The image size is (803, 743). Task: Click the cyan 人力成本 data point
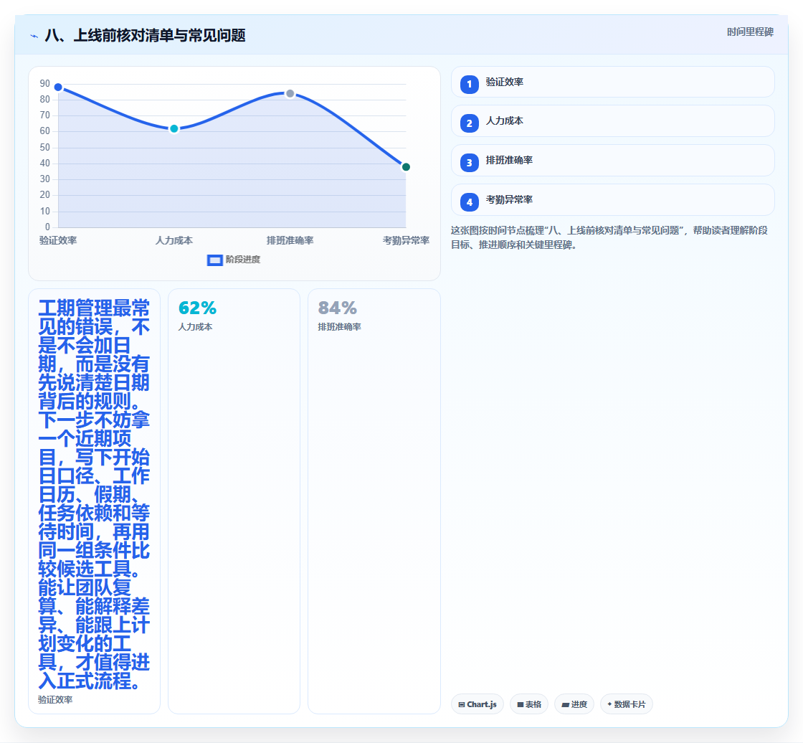[174, 128]
